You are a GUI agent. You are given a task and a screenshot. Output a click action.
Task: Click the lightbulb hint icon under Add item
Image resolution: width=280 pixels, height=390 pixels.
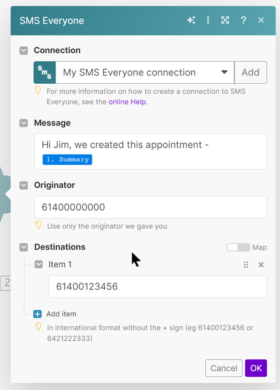pyautogui.click(x=38, y=326)
